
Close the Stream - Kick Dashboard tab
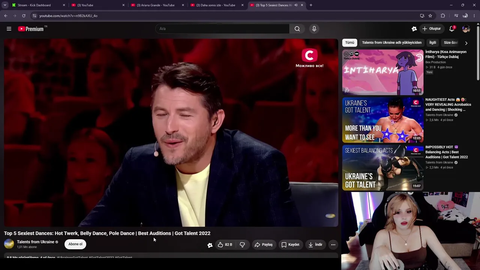64,5
